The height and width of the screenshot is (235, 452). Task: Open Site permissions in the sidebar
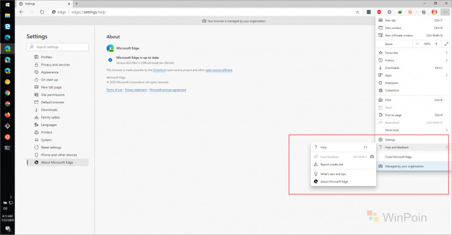58,94
